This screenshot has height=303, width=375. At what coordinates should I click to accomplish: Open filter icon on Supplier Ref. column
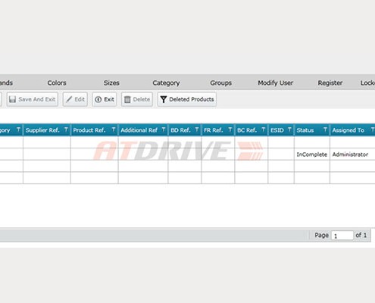tap(66, 130)
